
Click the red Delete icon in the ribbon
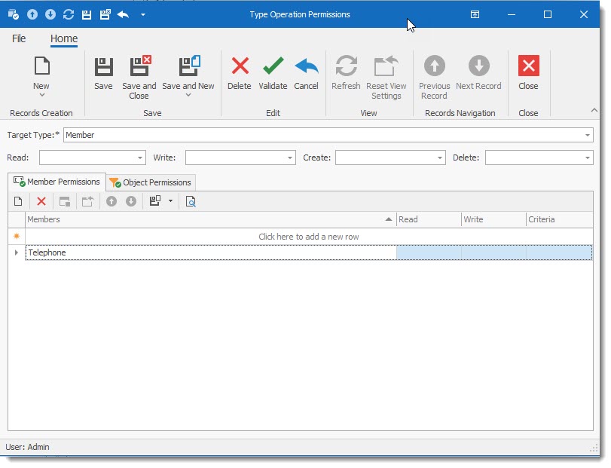[x=240, y=67]
